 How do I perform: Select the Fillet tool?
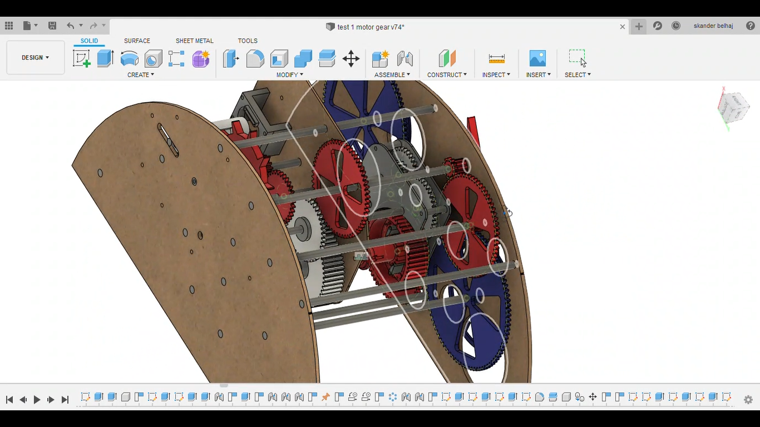[x=255, y=58]
